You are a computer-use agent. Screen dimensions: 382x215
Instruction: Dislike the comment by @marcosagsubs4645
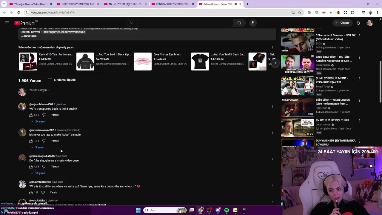(44, 167)
